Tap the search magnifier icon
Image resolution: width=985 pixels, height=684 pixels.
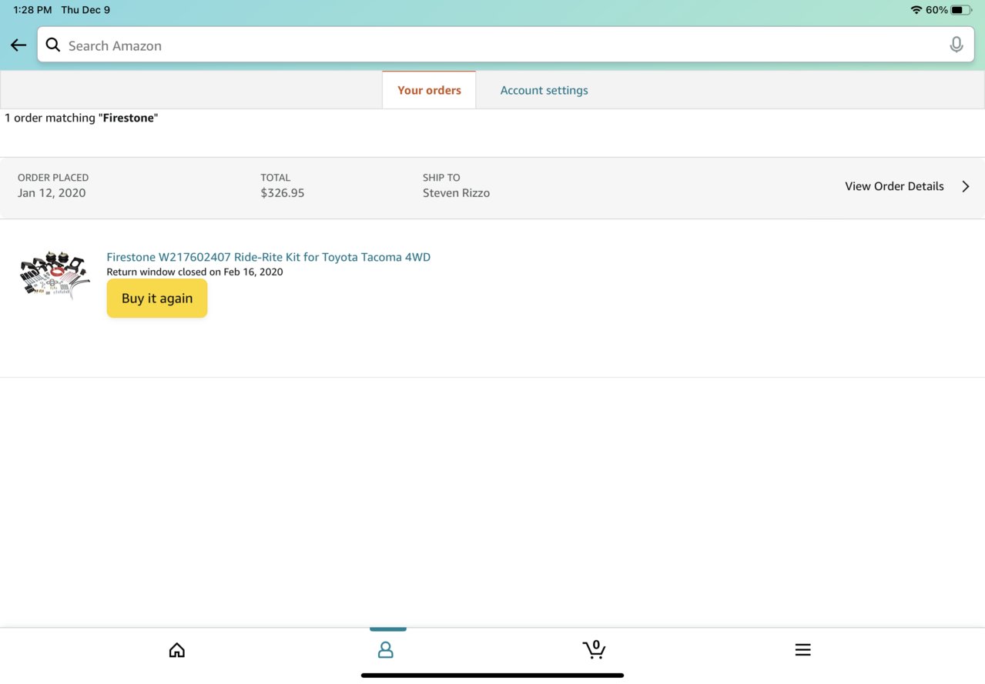pos(53,45)
